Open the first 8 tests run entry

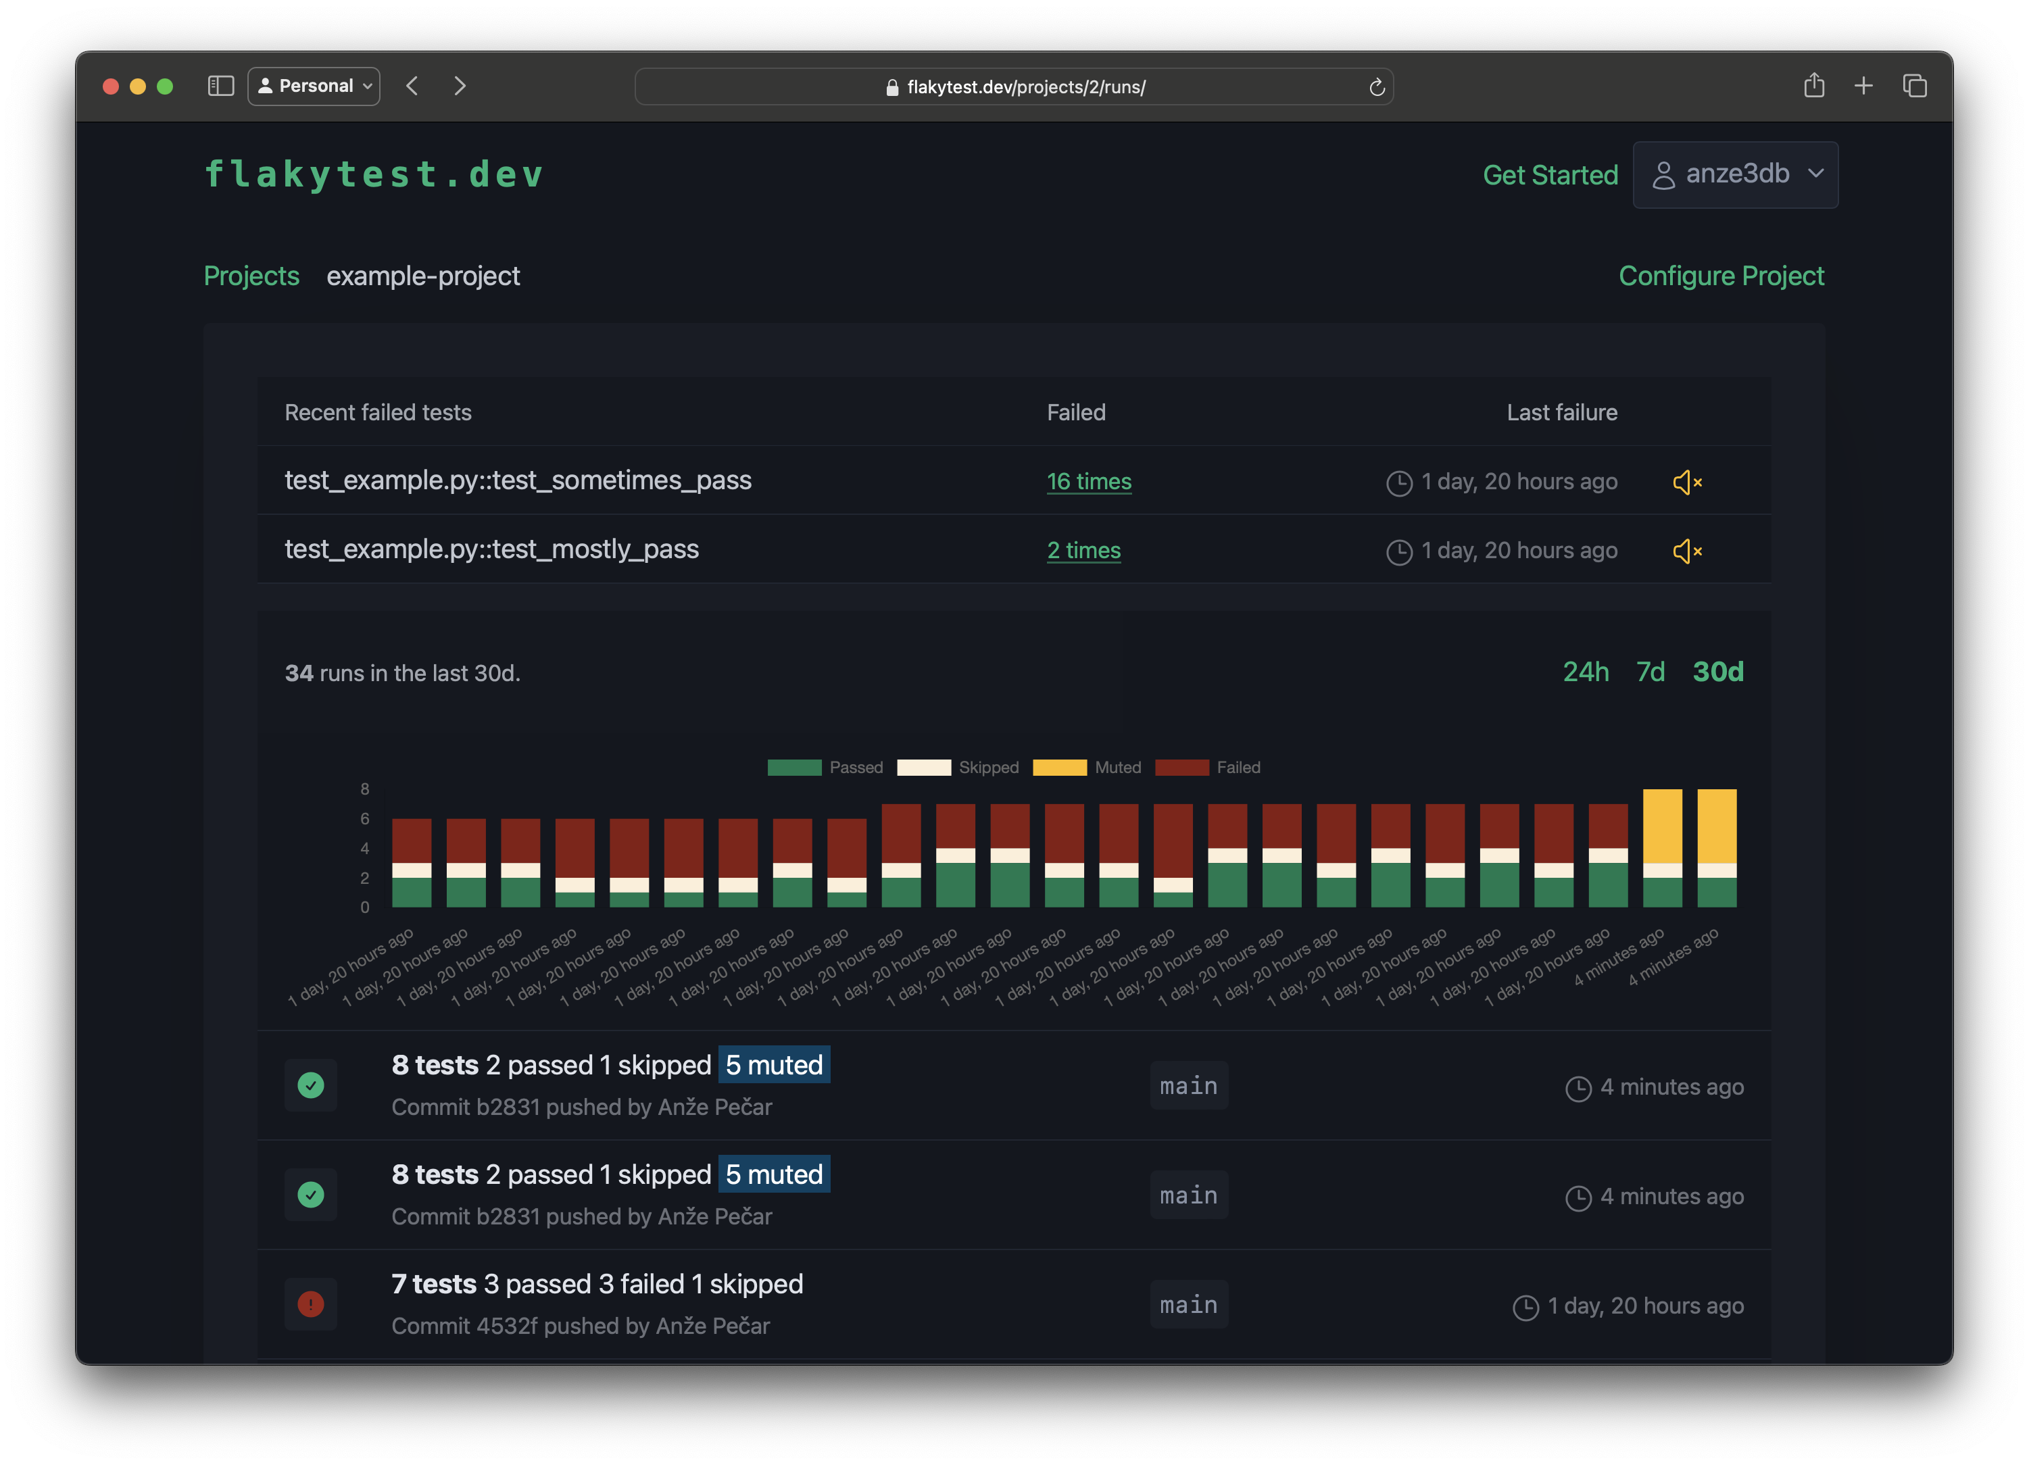(x=1014, y=1085)
